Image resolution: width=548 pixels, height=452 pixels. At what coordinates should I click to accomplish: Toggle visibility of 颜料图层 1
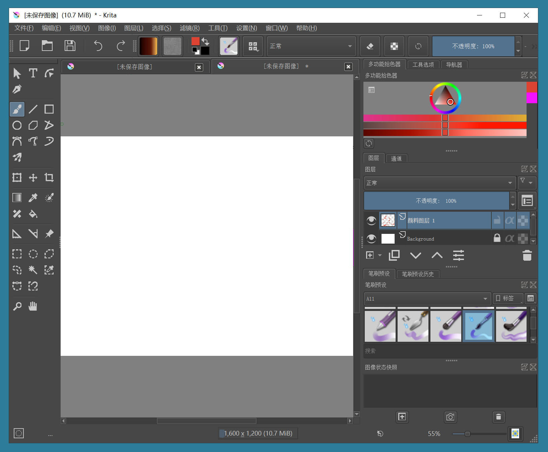click(x=371, y=220)
